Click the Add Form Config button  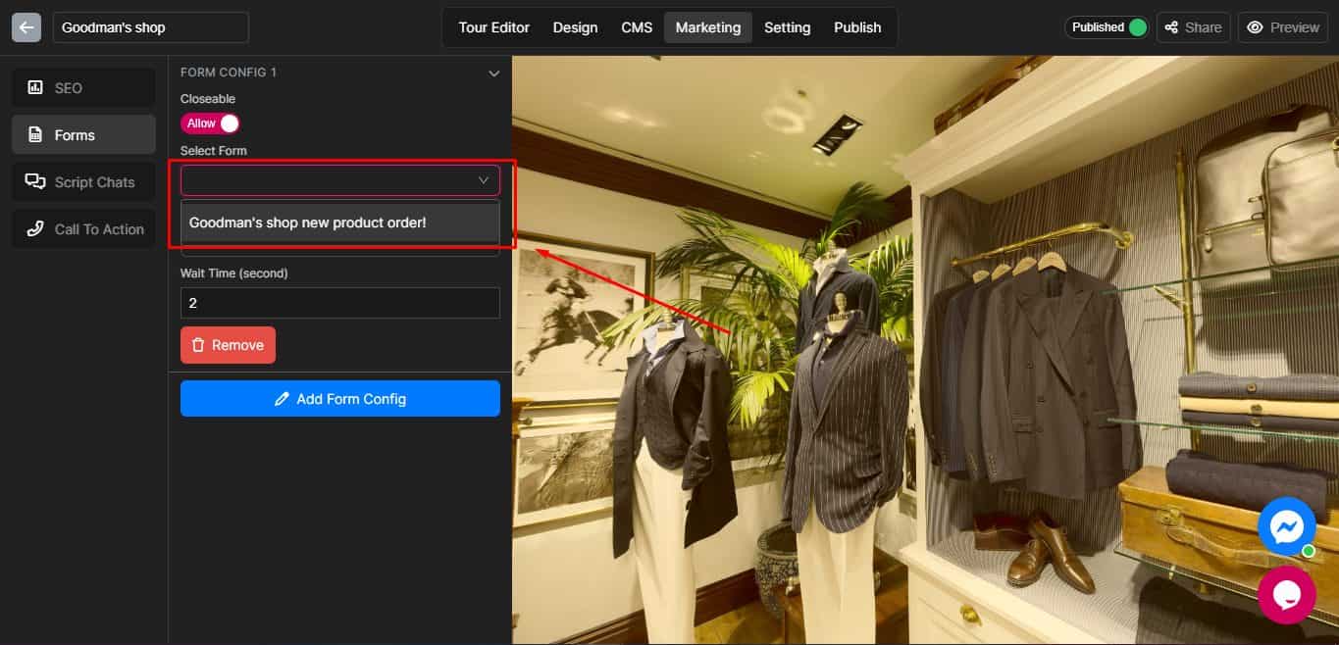[x=340, y=399]
